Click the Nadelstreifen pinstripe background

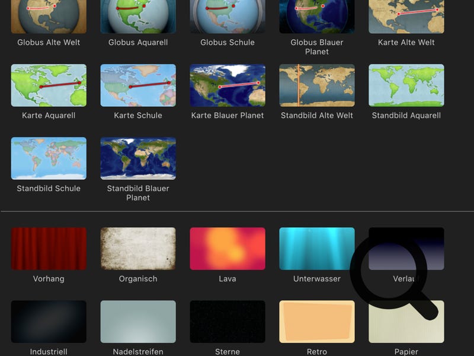point(138,322)
